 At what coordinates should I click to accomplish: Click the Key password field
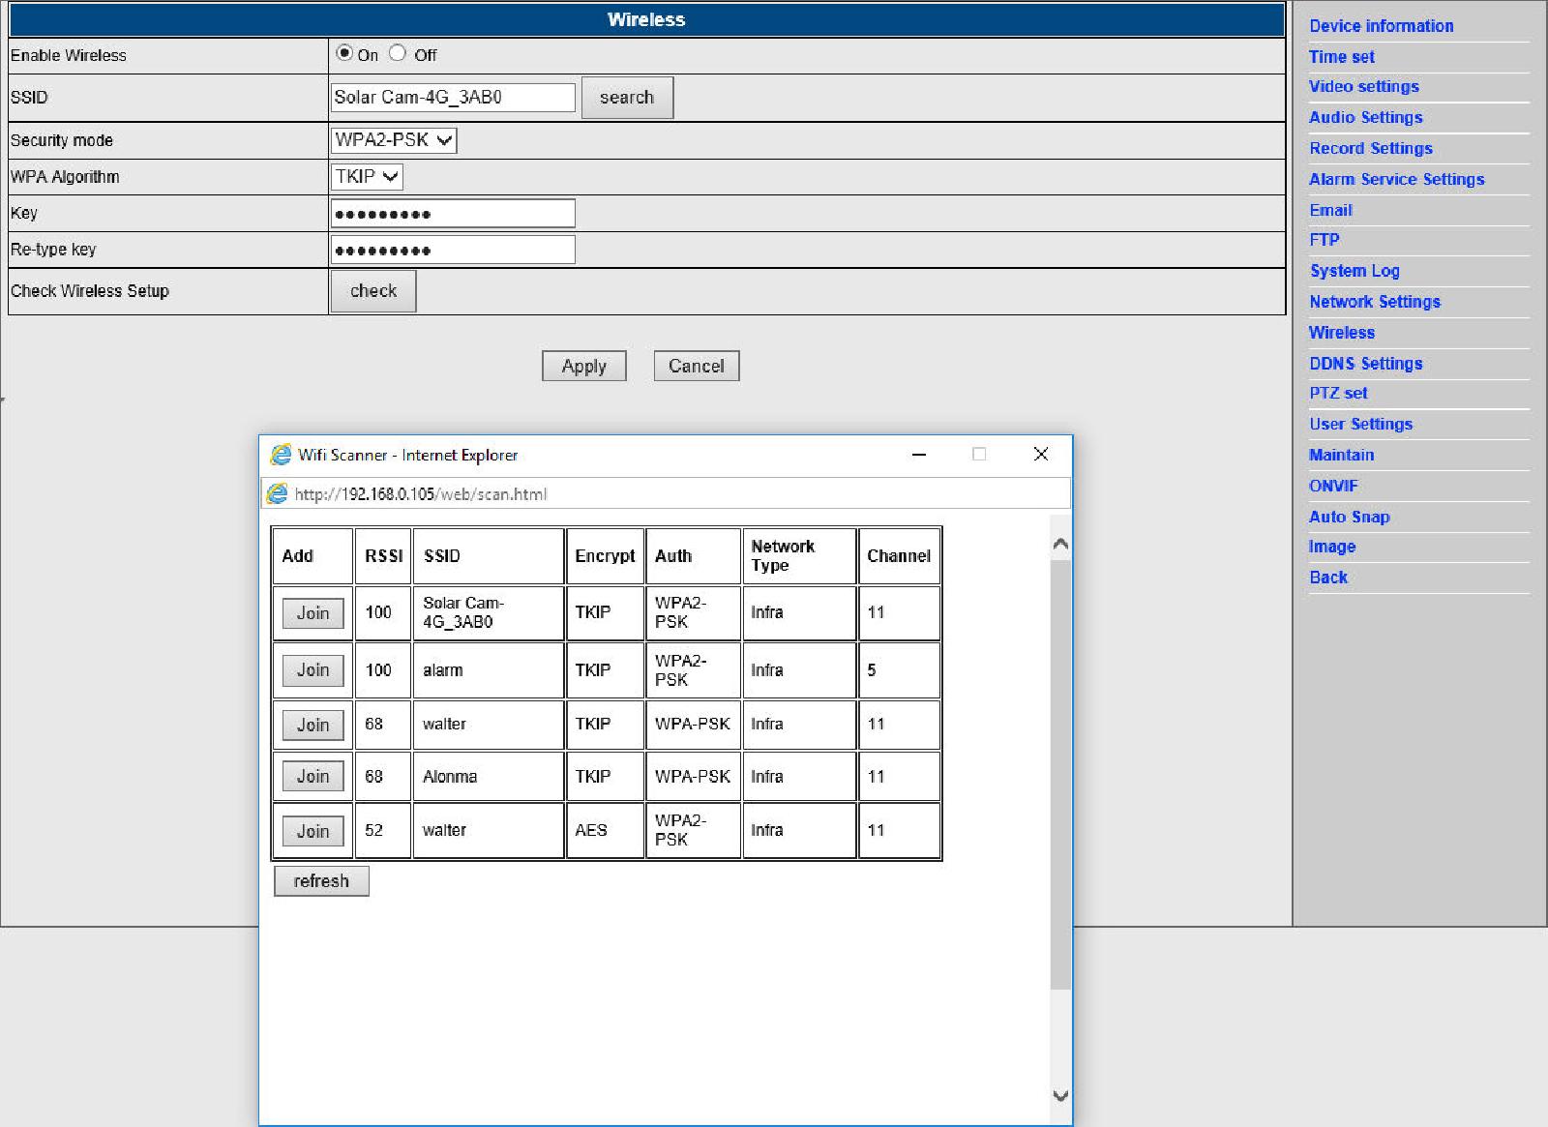(x=453, y=213)
